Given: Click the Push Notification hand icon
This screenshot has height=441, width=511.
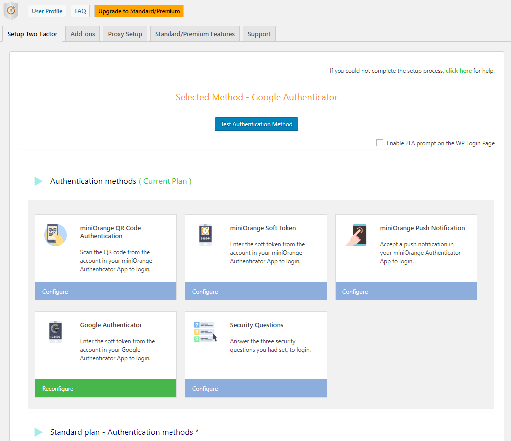Looking at the screenshot, I should [x=356, y=235].
